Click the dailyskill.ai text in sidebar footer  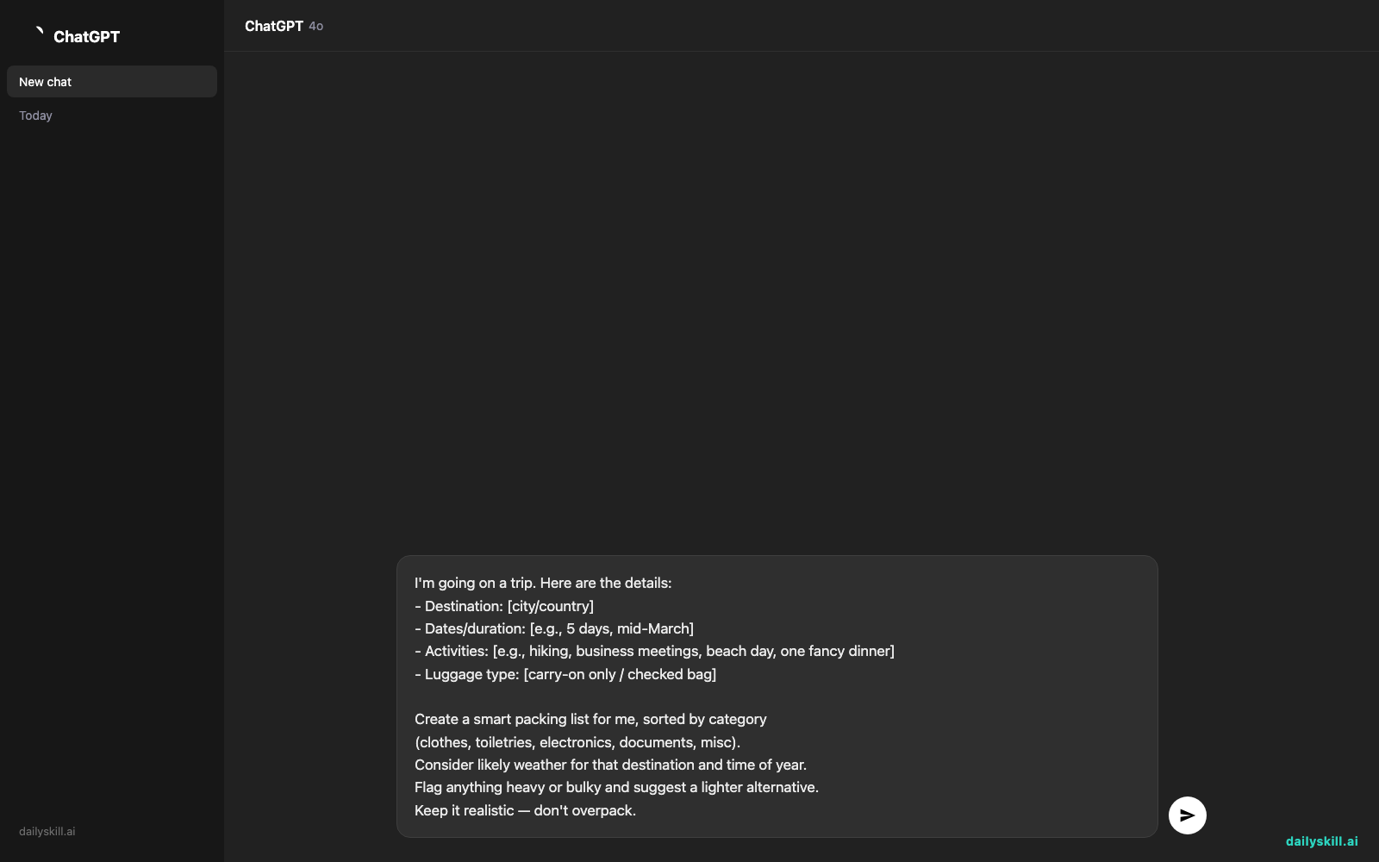click(47, 832)
